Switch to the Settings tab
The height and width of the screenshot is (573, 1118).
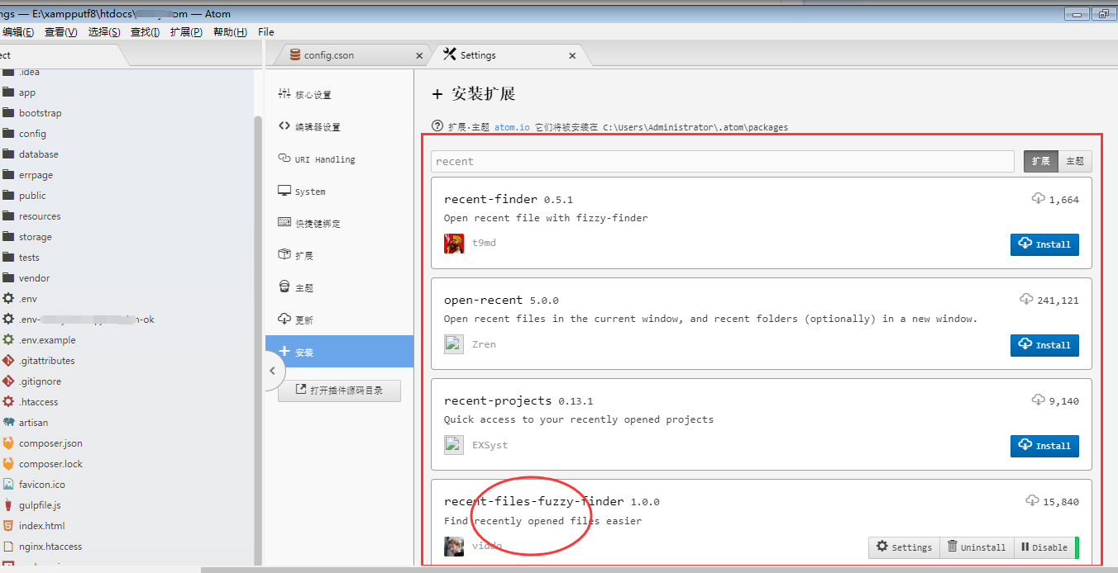click(x=478, y=55)
